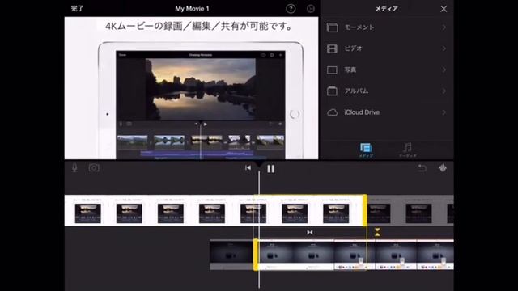Open the モーメント media category
Image resolution: width=518 pixels, height=291 pixels.
(x=387, y=27)
